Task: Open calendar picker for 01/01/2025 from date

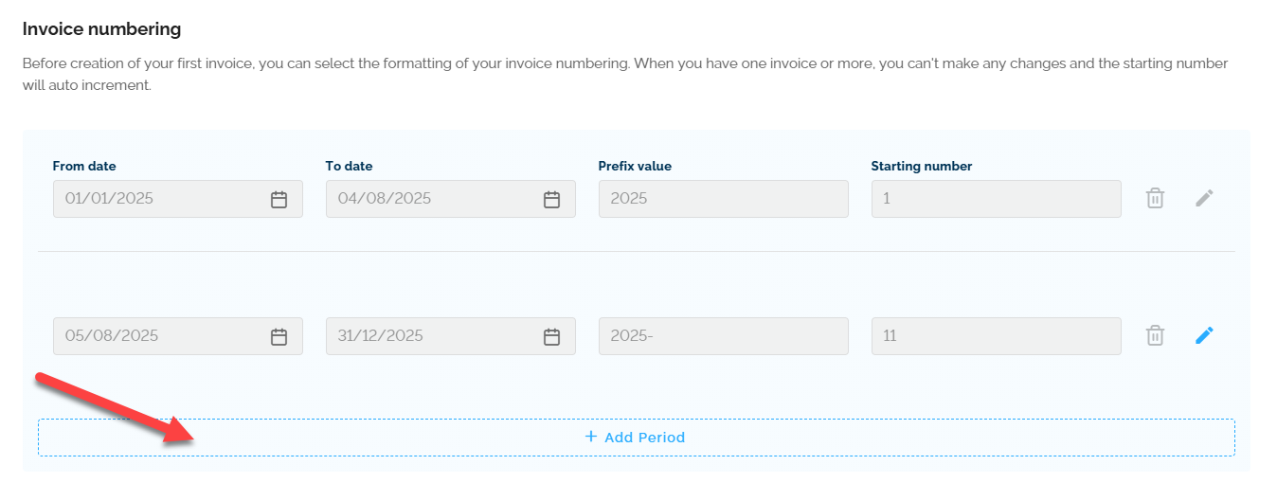Action: tap(279, 199)
